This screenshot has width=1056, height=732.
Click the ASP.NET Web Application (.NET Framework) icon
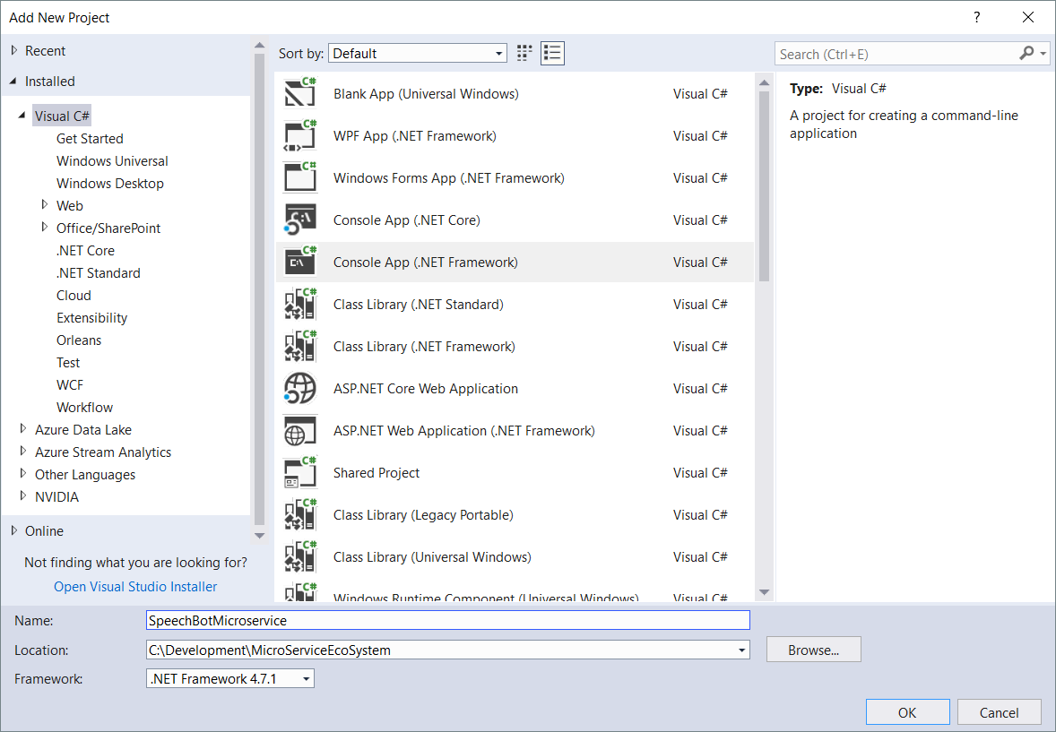299,430
